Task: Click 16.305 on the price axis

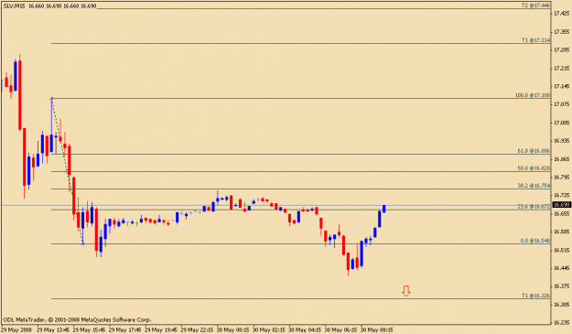Action: point(562,304)
